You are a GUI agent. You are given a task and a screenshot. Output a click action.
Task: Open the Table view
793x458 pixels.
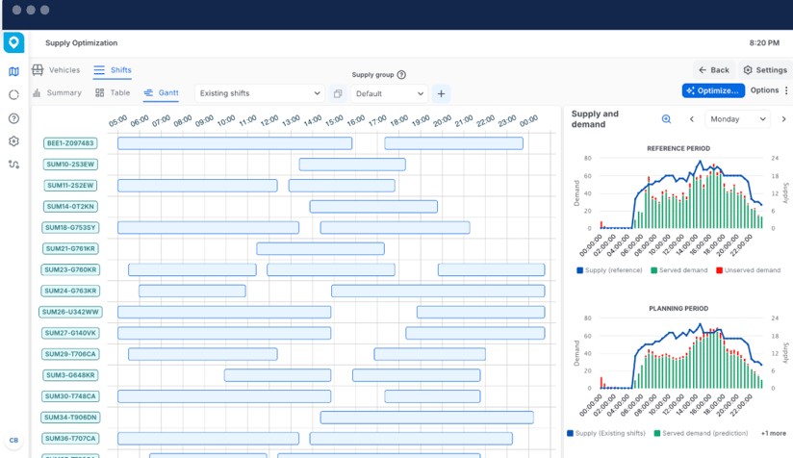(113, 93)
